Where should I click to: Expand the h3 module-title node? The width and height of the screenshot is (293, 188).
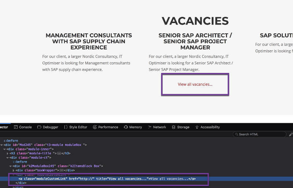[x=8, y=154]
